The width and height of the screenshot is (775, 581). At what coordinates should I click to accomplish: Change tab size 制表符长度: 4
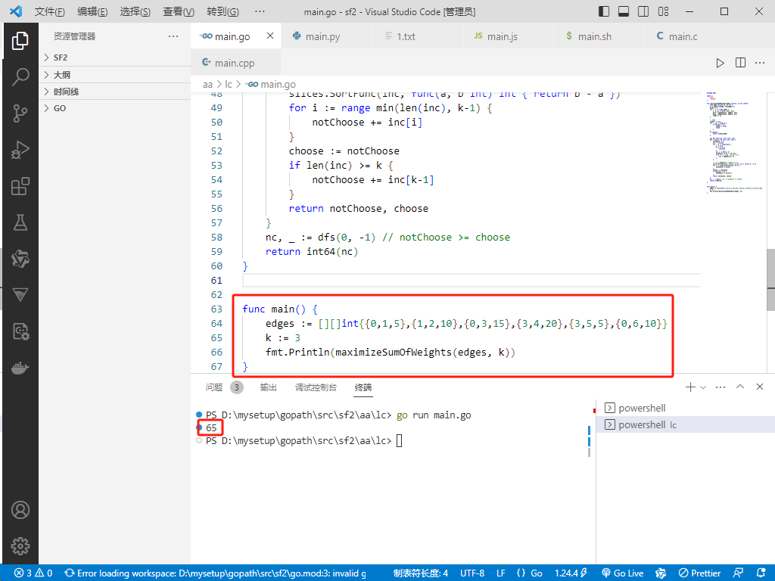coord(421,573)
